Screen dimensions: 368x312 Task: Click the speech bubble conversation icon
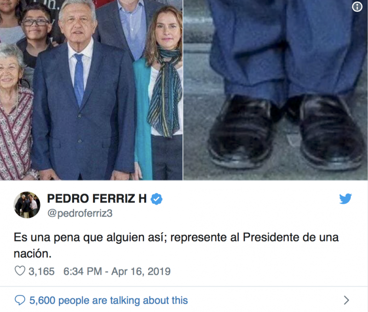[x=20, y=300]
